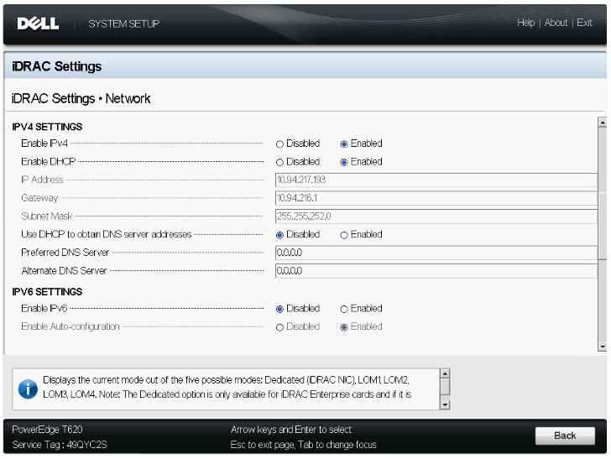Click the blue information icon
The height and width of the screenshot is (459, 611).
click(x=28, y=389)
